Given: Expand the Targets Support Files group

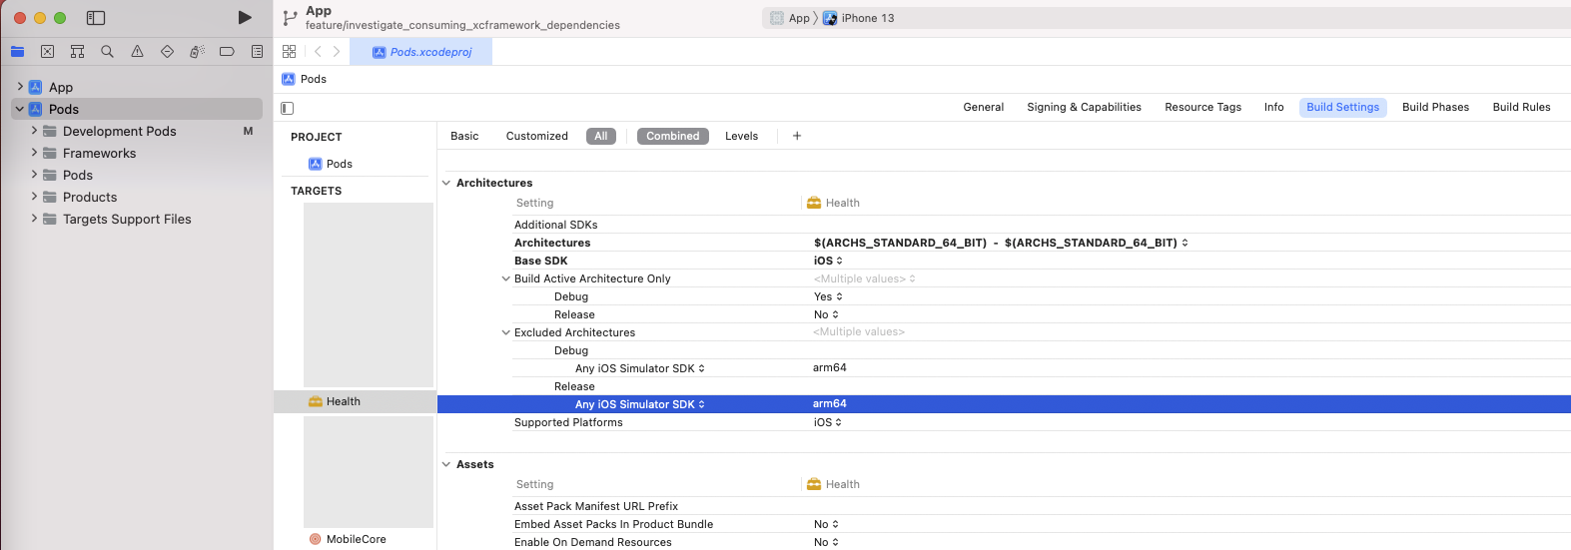Looking at the screenshot, I should [x=34, y=219].
